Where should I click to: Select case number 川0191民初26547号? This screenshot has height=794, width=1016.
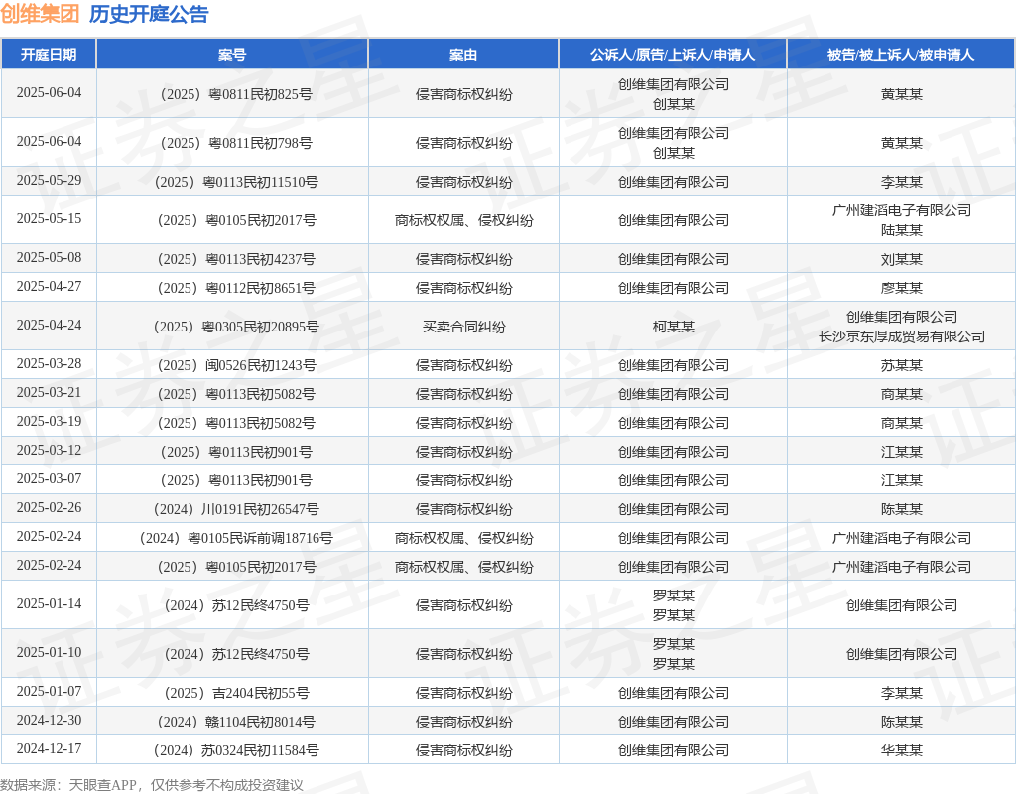pyautogui.click(x=236, y=510)
